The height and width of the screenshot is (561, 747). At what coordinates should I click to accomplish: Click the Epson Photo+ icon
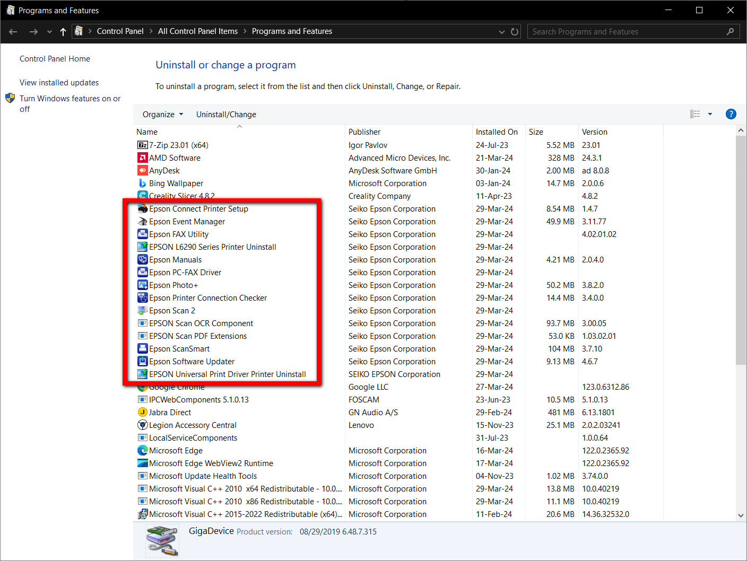(142, 285)
